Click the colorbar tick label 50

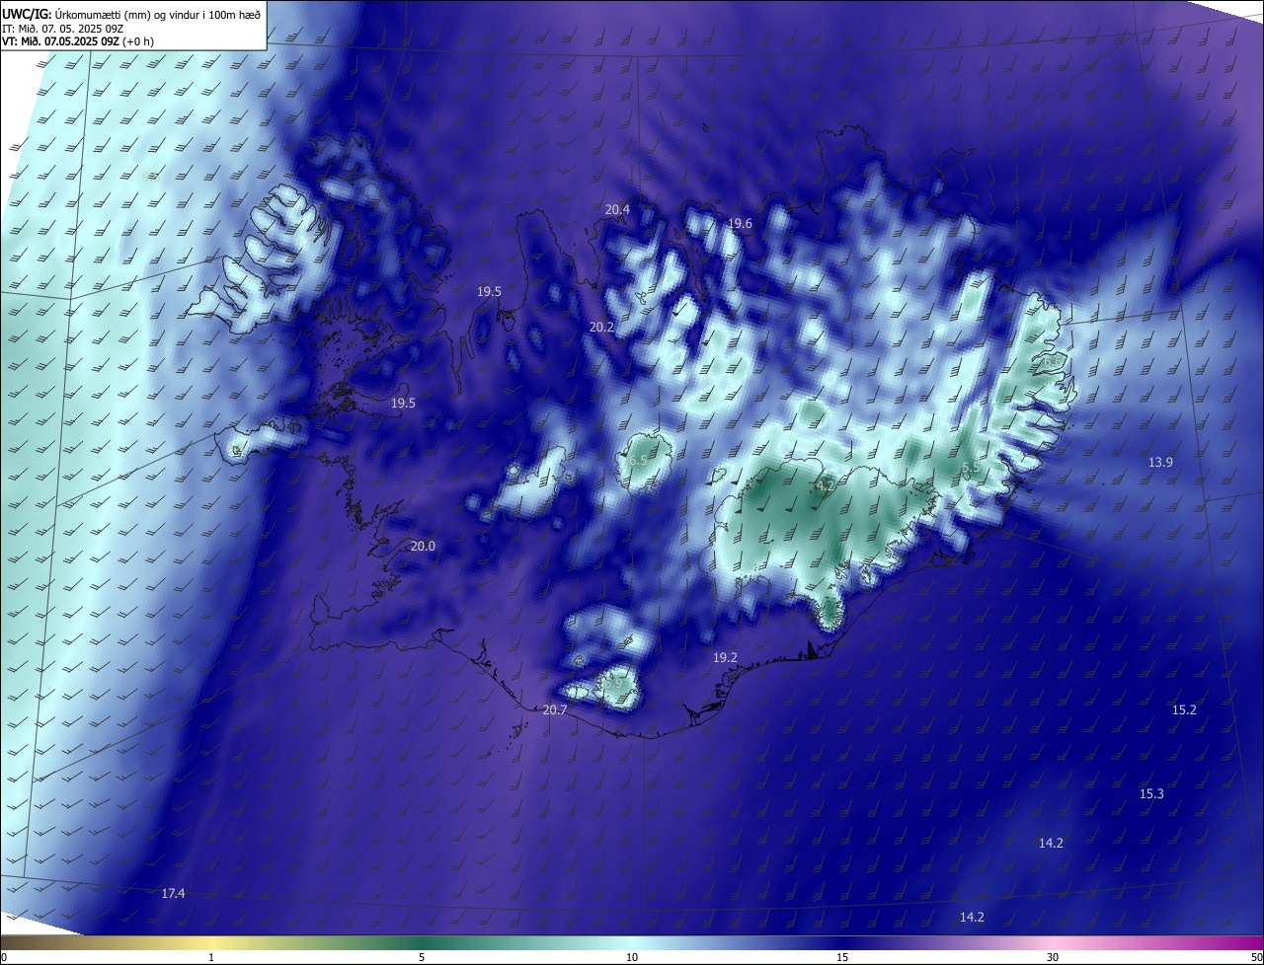[1256, 957]
